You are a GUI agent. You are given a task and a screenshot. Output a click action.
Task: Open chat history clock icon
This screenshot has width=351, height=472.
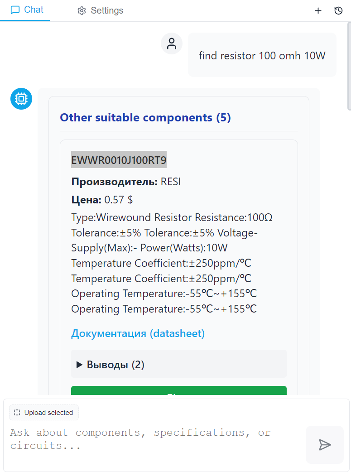tap(338, 11)
